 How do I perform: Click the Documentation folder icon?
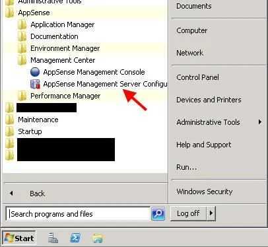pos(22,36)
